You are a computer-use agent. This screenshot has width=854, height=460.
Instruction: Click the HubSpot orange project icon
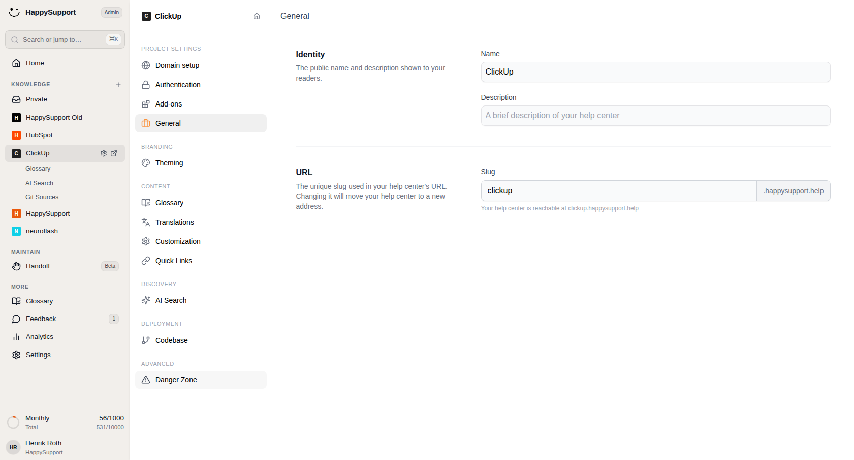tap(16, 135)
